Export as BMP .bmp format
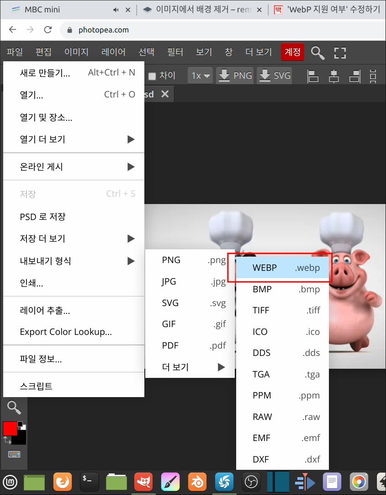This screenshot has height=495, width=386. coord(282,289)
